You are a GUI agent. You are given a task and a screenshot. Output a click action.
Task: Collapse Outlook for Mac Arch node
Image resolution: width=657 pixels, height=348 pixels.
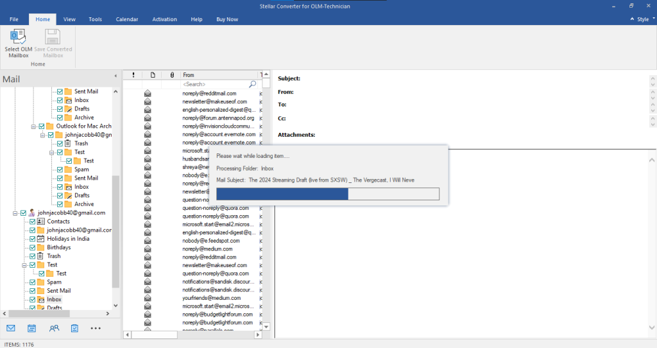[33, 126]
